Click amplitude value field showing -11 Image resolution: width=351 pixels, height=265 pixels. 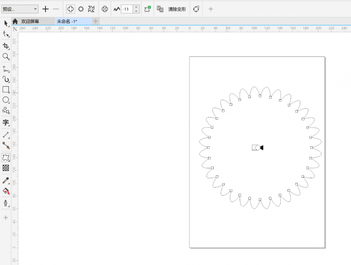point(127,9)
